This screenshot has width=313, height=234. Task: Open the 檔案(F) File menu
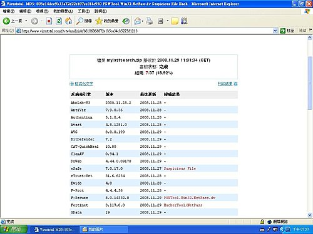tap(9, 11)
